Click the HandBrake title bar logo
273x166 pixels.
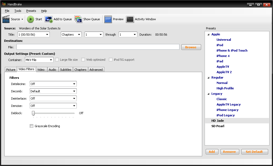point(4,4)
